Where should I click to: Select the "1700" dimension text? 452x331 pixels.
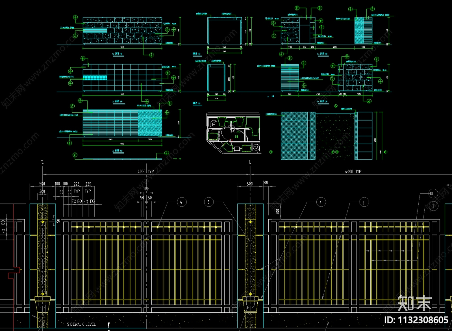click(x=216, y=94)
